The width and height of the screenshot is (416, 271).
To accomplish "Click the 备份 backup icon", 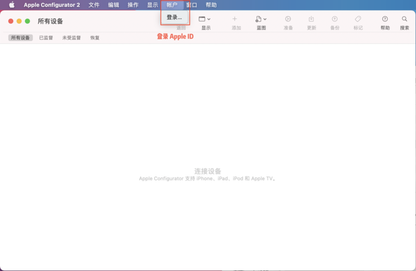I will pos(335,19).
